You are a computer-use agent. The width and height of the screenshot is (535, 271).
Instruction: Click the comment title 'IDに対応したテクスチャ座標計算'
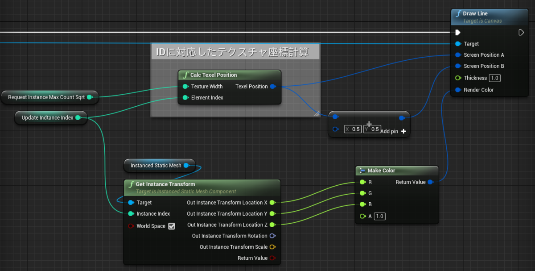[232, 52]
